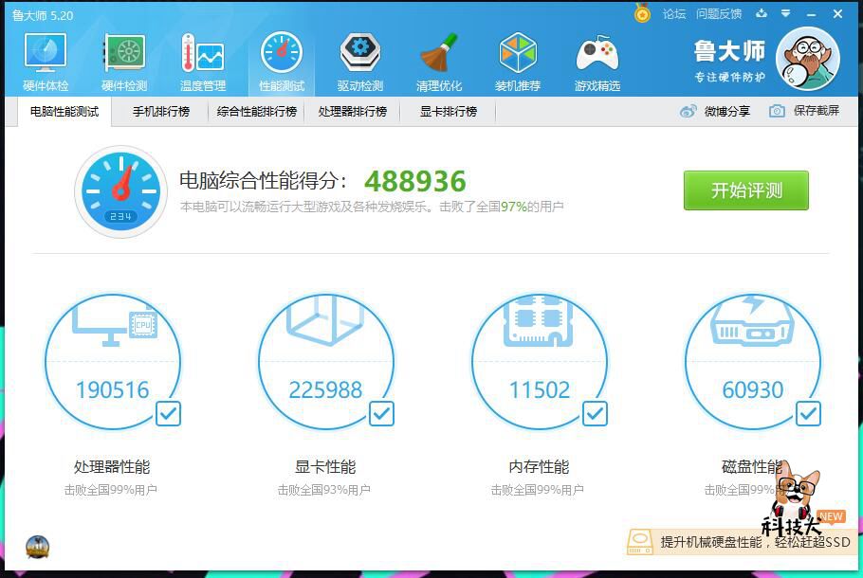Close the 鲁大师 window
The height and width of the screenshot is (578, 863).
[837, 14]
